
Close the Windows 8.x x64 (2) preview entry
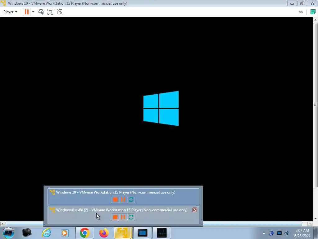[195, 210]
